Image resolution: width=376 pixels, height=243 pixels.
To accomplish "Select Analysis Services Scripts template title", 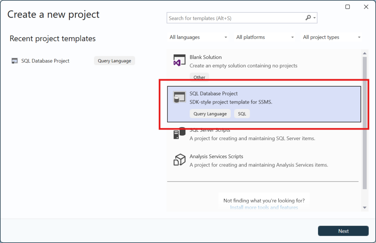I will pyautogui.click(x=216, y=156).
